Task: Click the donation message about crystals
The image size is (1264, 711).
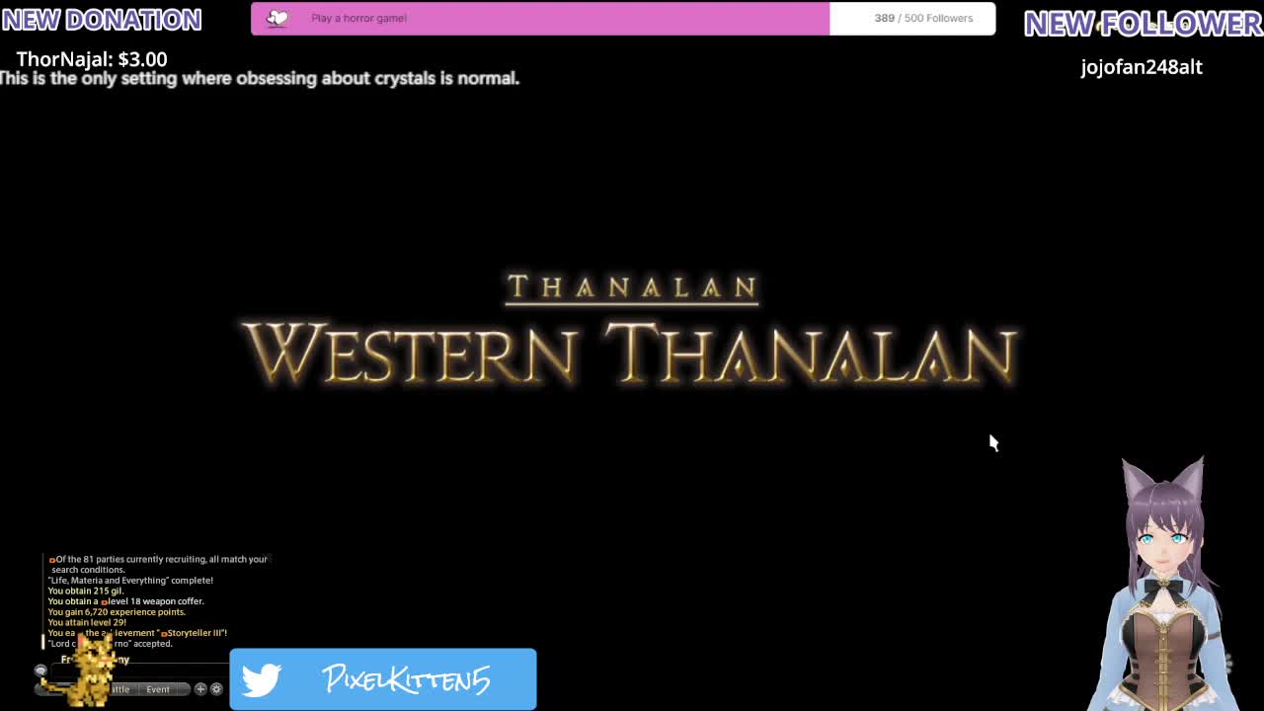Action: click(x=259, y=78)
